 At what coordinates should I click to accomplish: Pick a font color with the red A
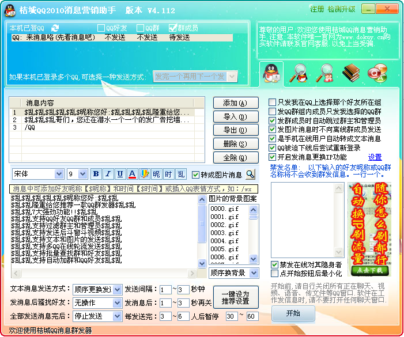(x=132, y=174)
